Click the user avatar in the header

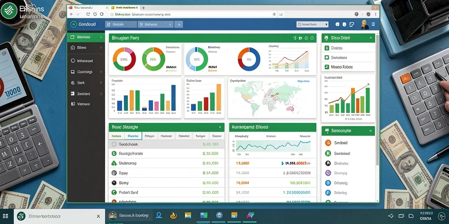click(x=364, y=24)
